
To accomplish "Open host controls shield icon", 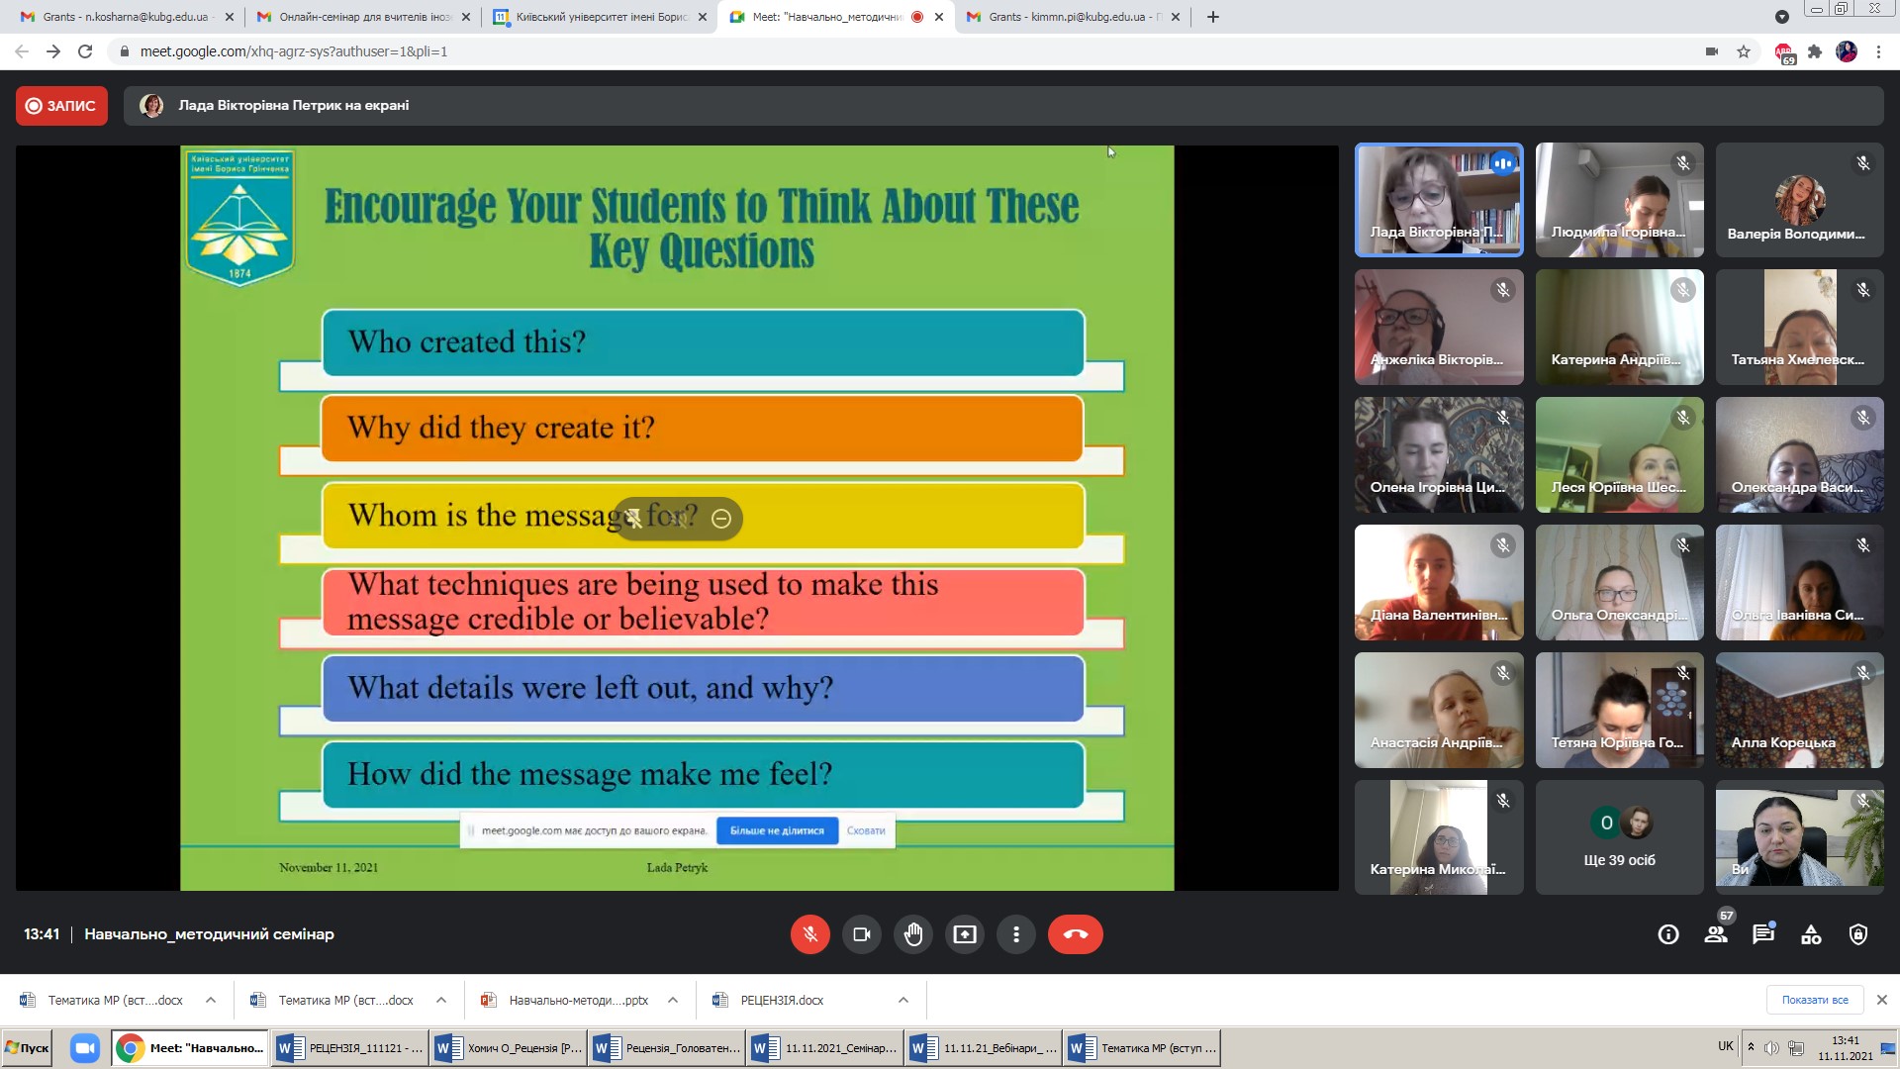I will (x=1858, y=934).
